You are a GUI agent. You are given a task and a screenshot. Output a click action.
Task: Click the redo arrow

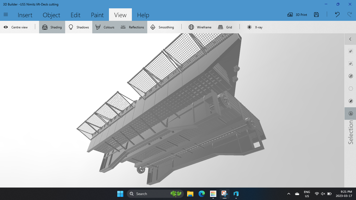(x=349, y=15)
